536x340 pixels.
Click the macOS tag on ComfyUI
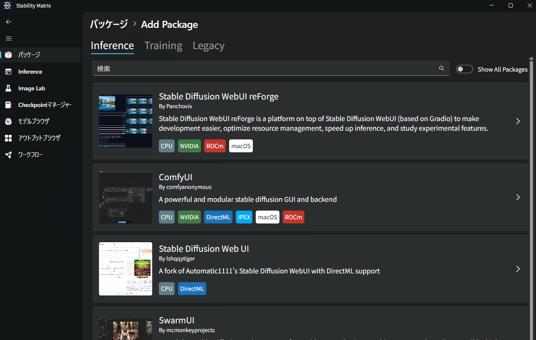pos(267,217)
